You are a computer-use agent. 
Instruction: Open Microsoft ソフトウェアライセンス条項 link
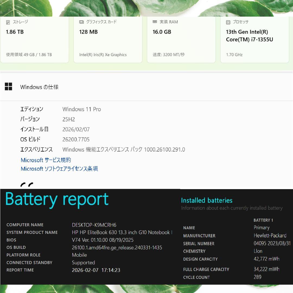(59, 168)
